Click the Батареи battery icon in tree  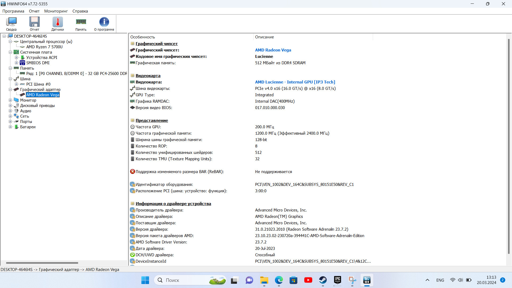pos(16,127)
